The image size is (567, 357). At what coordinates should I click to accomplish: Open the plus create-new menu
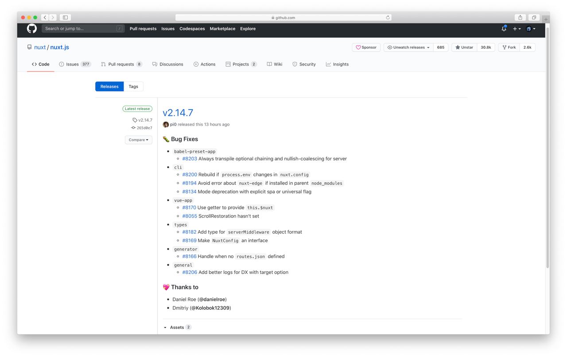click(x=517, y=29)
